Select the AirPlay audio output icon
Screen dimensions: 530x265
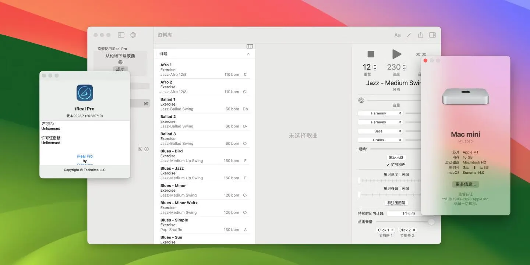361,100
